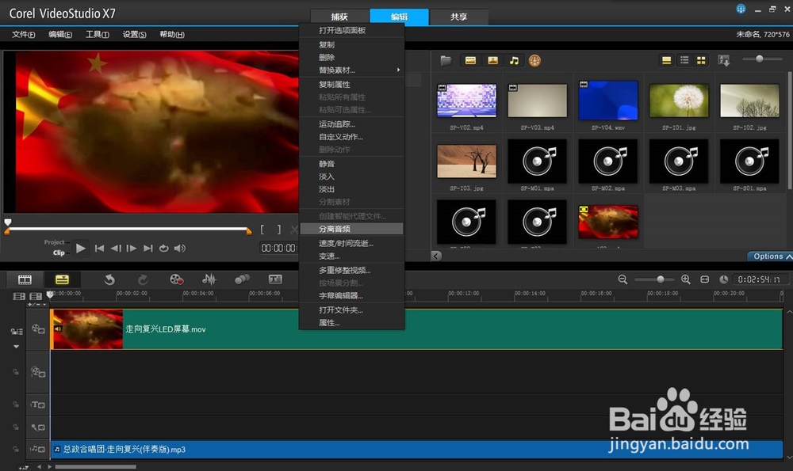Show audio files filter in library
793x471 pixels.
[x=514, y=61]
